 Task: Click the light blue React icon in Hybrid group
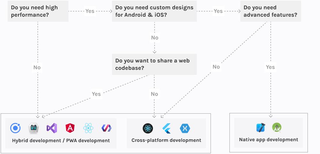[x=88, y=128]
